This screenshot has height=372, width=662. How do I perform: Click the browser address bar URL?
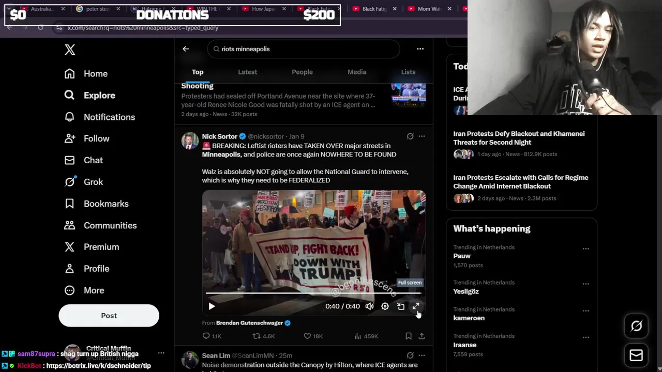point(143,28)
